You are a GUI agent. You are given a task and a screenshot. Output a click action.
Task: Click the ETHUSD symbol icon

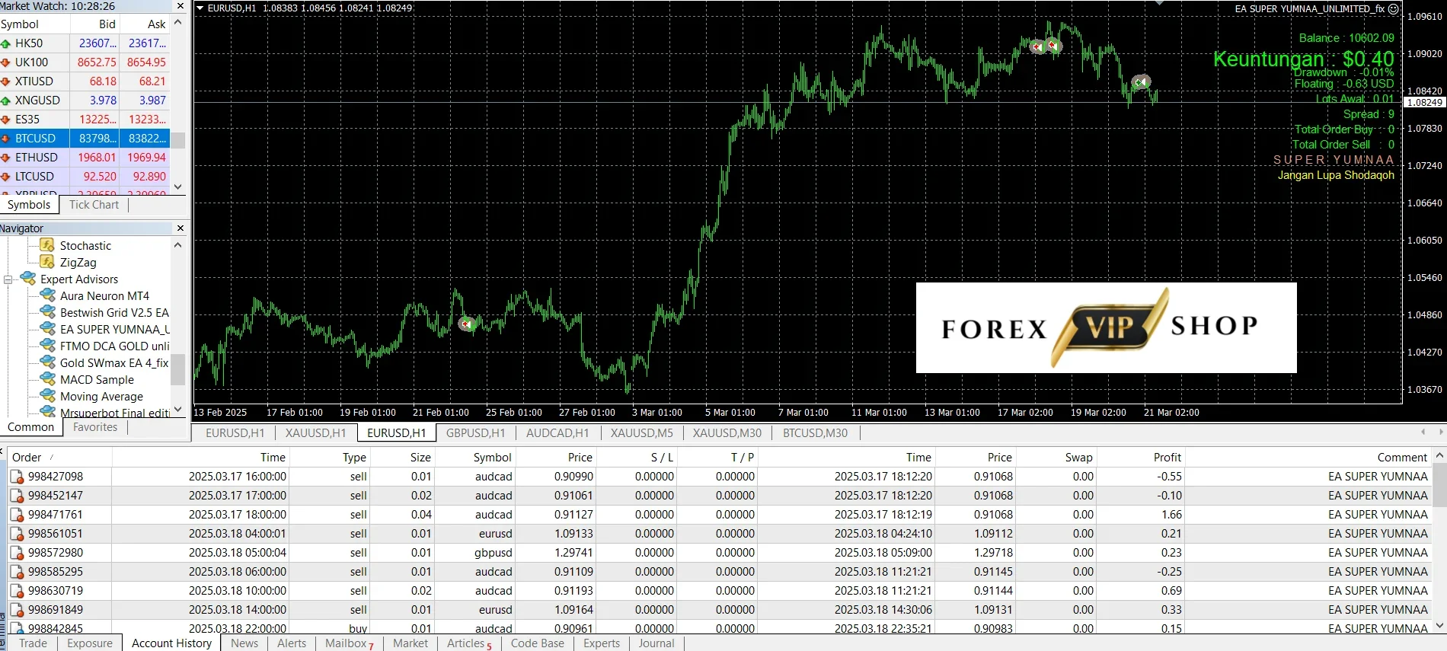[x=5, y=158]
